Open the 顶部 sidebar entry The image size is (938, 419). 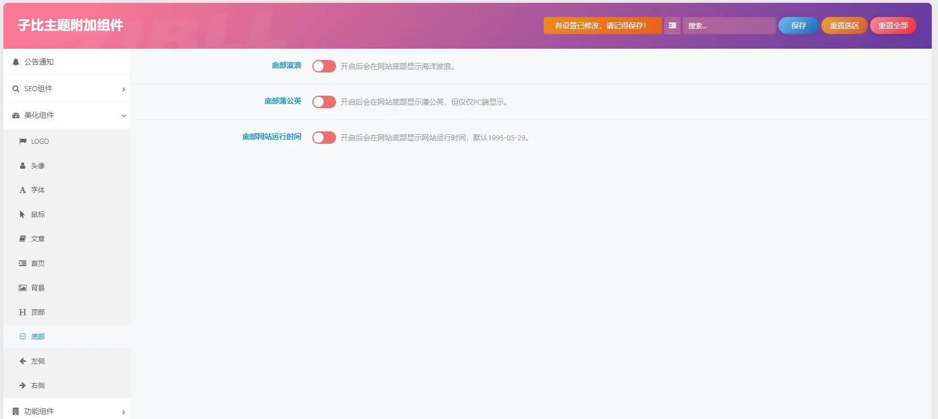pyautogui.click(x=67, y=312)
